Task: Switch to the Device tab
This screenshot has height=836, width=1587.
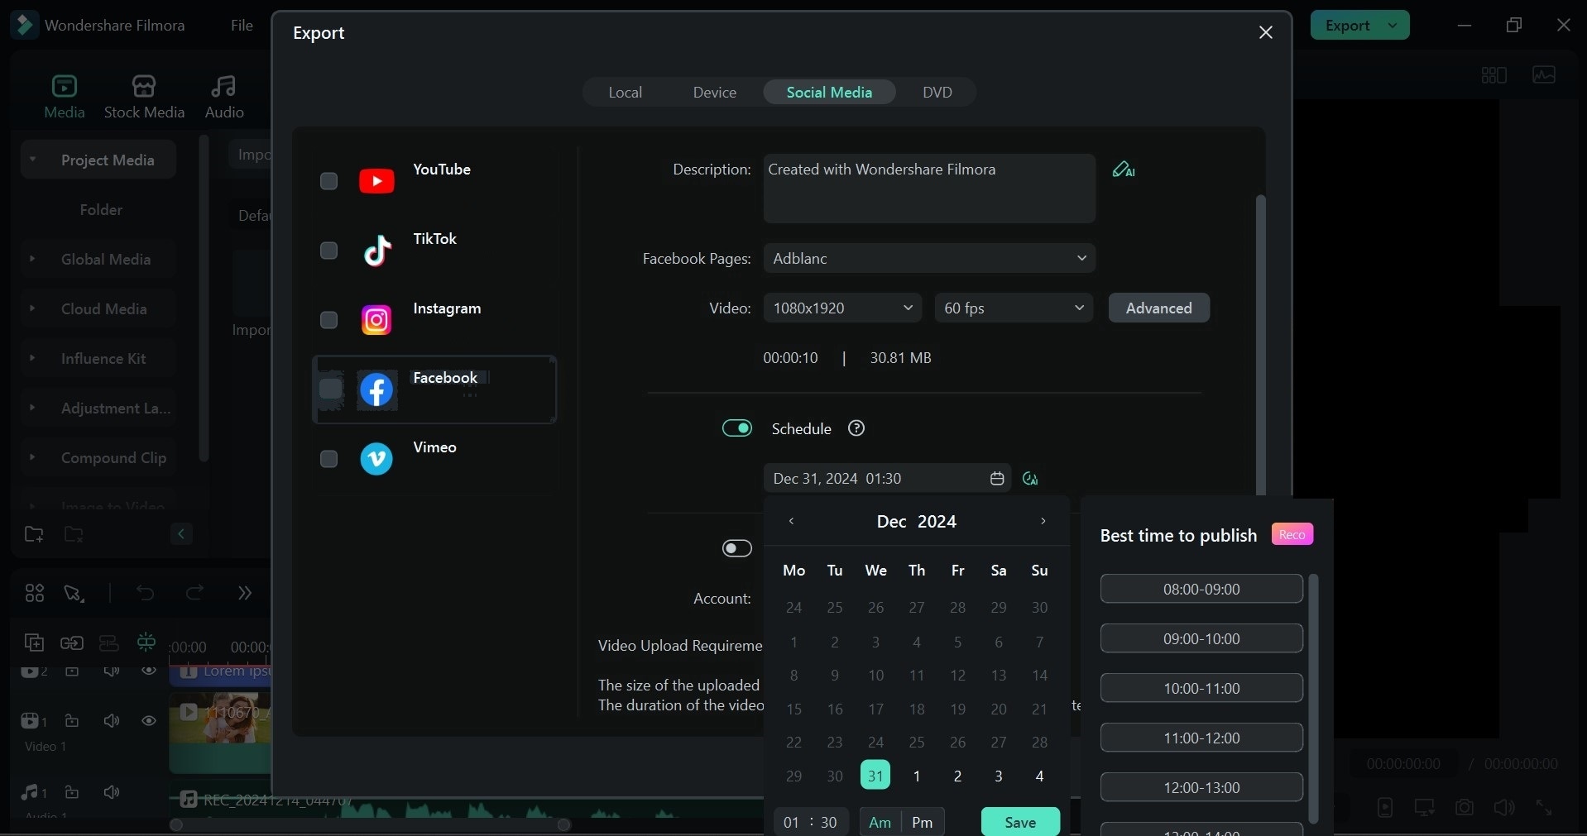Action: pos(715,92)
